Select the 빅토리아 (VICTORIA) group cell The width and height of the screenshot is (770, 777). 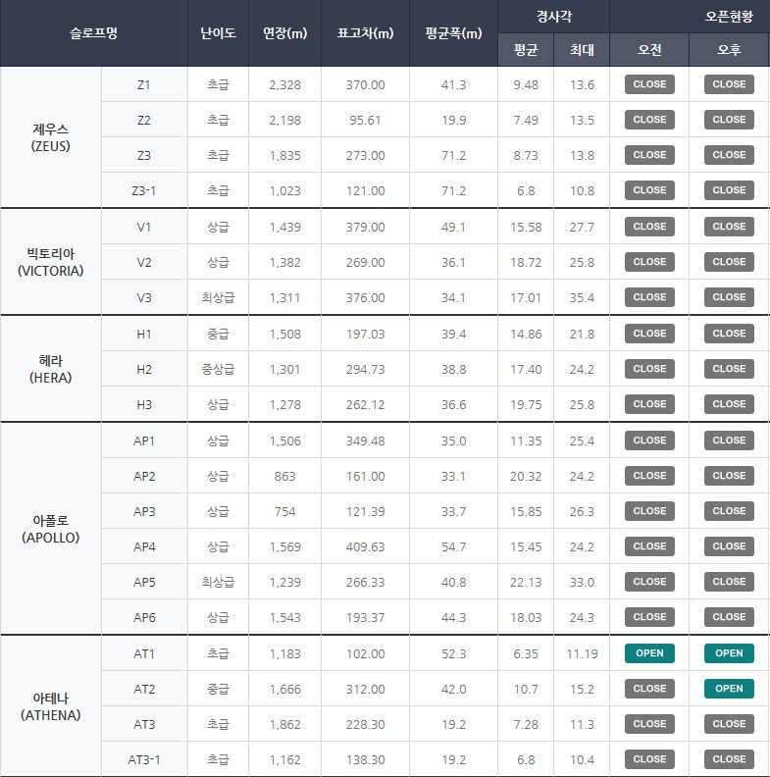[51, 262]
